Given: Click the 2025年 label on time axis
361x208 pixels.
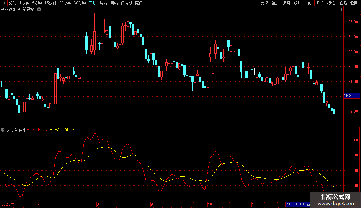Looking at the screenshot, I should point(8,204).
